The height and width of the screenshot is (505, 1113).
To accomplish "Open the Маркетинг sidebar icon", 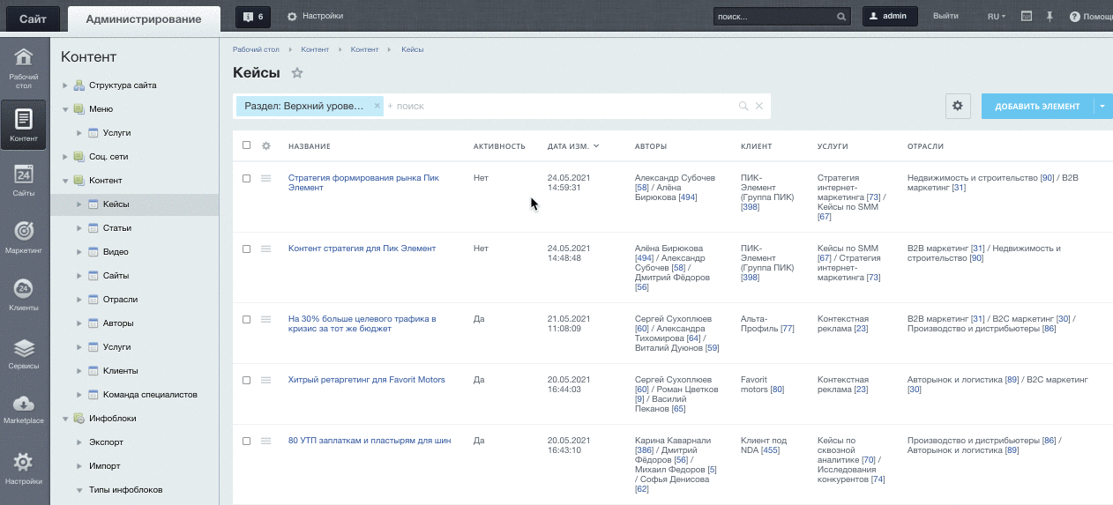I will [x=24, y=237].
